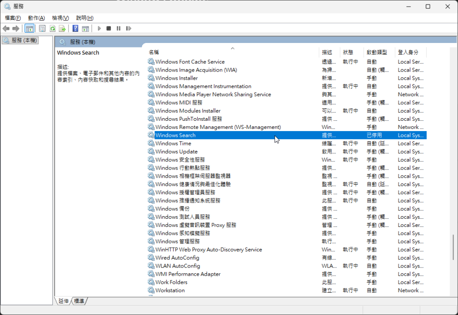Click the Forward arrow in the toolbar
Image resolution: width=458 pixels, height=315 pixels.
(16, 29)
